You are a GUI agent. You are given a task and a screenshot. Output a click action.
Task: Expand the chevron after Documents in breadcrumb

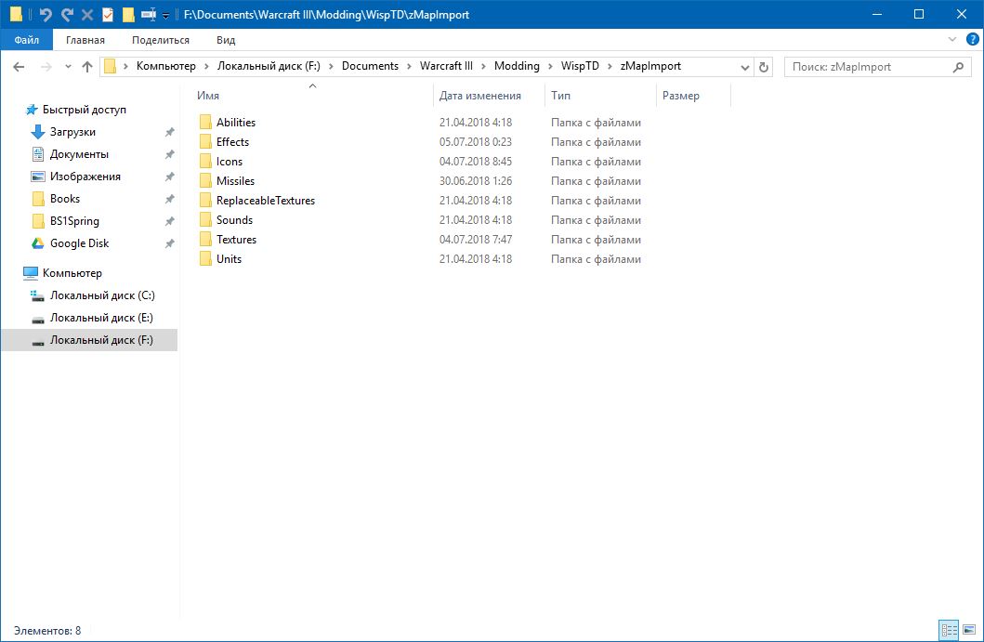tap(409, 66)
